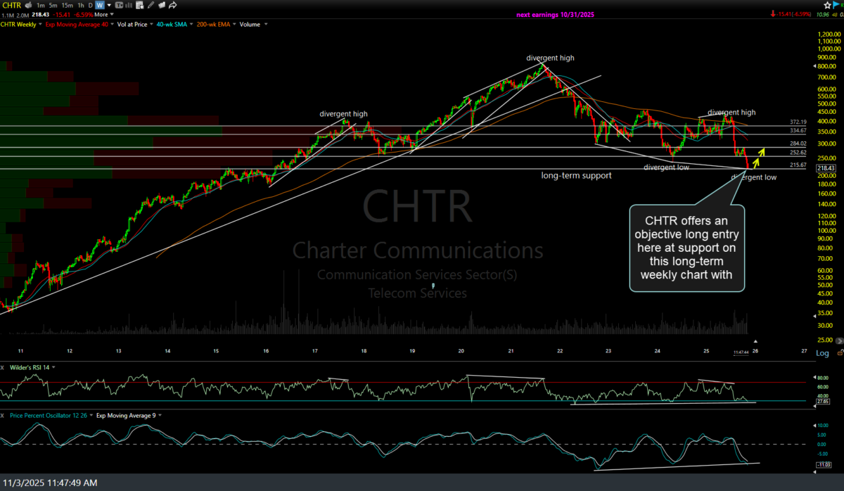Screen dimensions: 844x491
Task: Switch chart to 1h timeframe
Action: [x=81, y=5]
